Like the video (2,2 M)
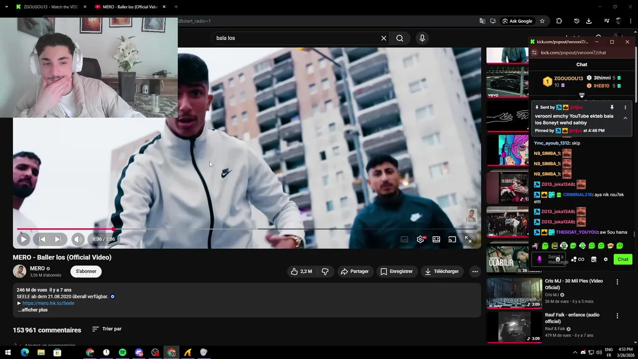 click(x=302, y=271)
